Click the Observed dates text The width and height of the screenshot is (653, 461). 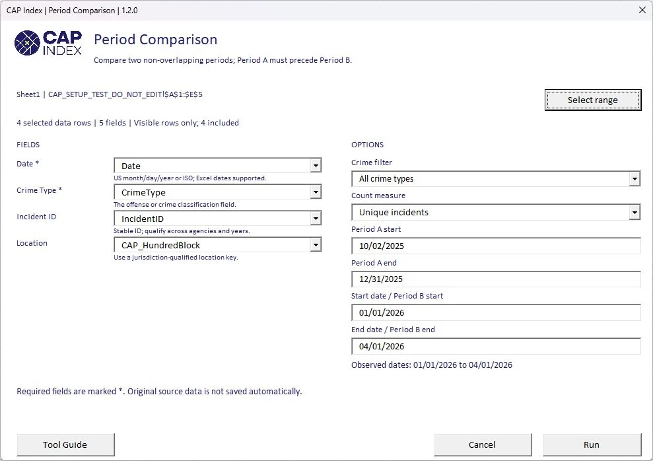click(432, 365)
